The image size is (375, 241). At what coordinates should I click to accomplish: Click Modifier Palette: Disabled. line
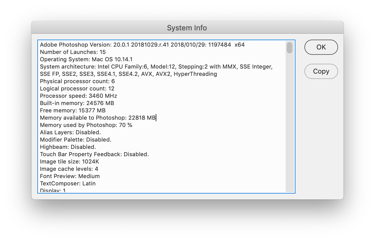[x=76, y=140]
